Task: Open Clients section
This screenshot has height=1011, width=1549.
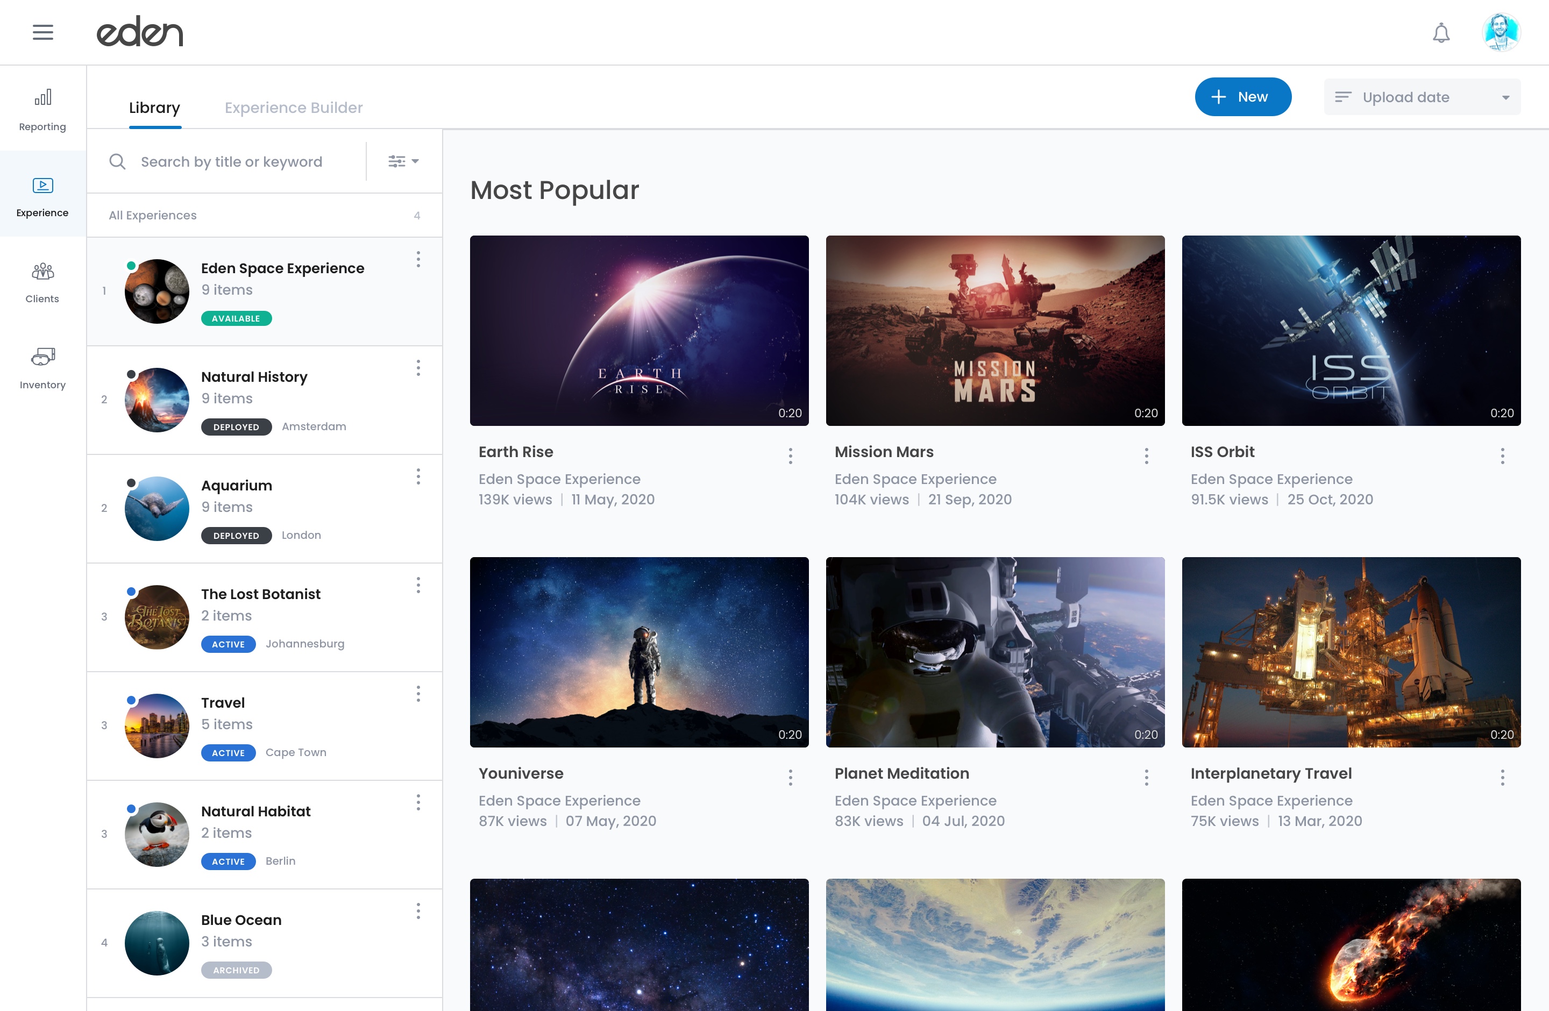Action: pyautogui.click(x=43, y=281)
